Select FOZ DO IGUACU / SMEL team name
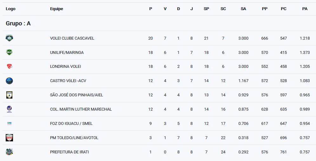 [x=71, y=124]
